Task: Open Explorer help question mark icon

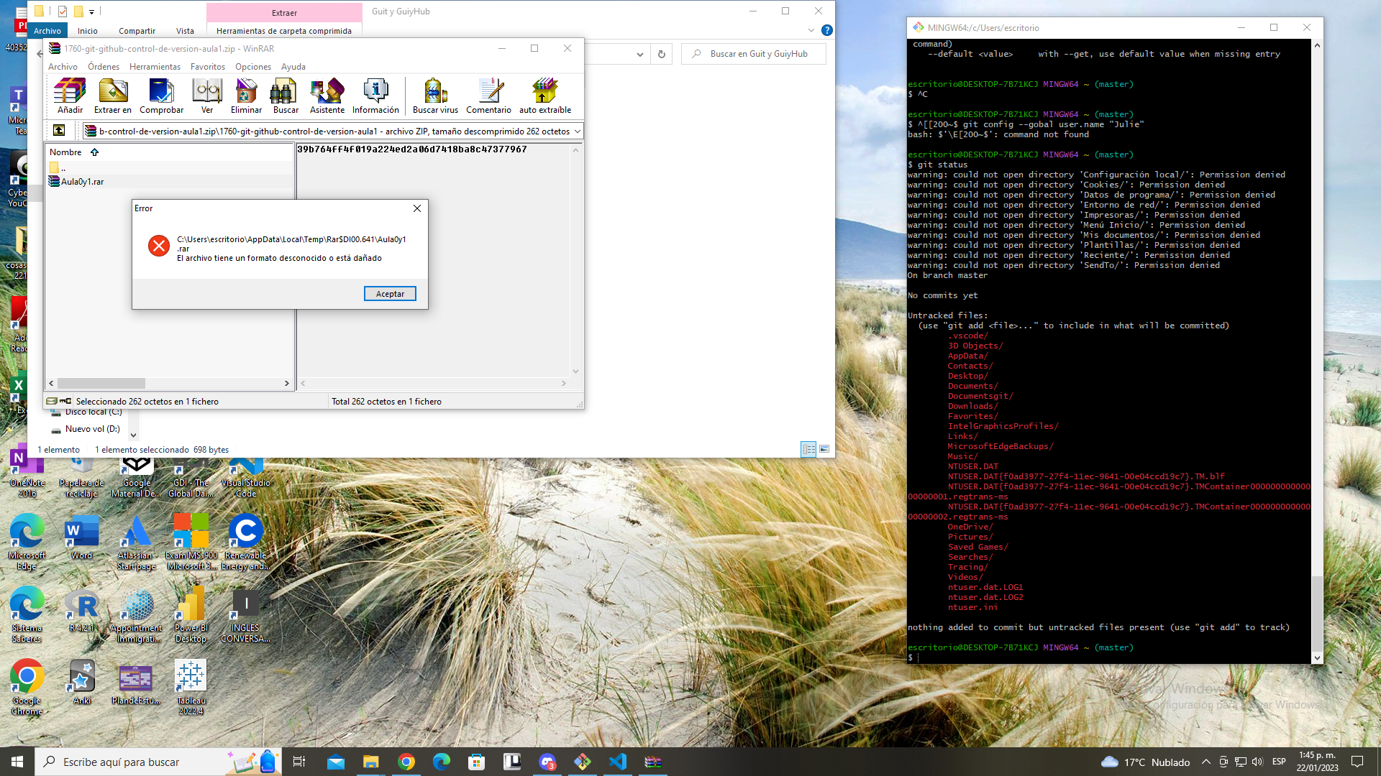Action: 827,30
